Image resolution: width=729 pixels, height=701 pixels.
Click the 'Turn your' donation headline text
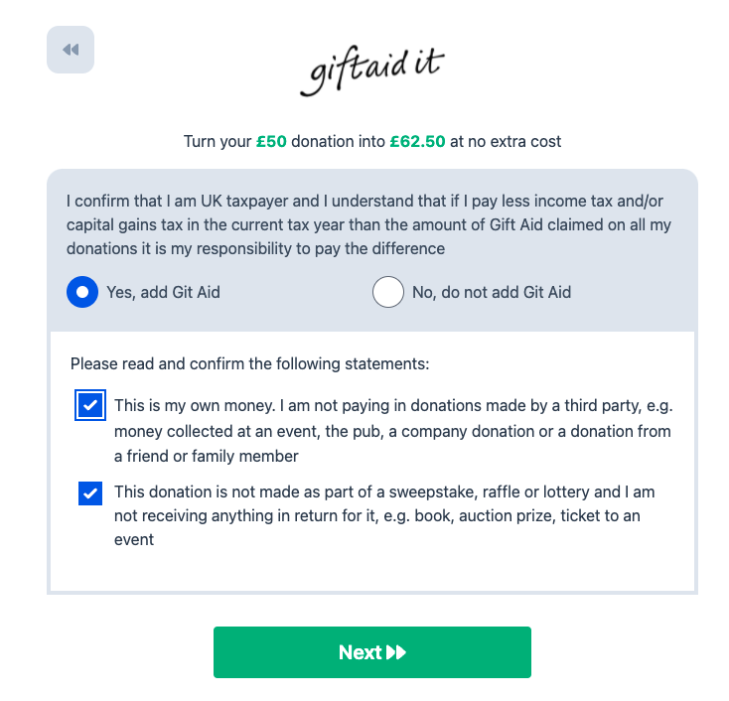coord(218,141)
